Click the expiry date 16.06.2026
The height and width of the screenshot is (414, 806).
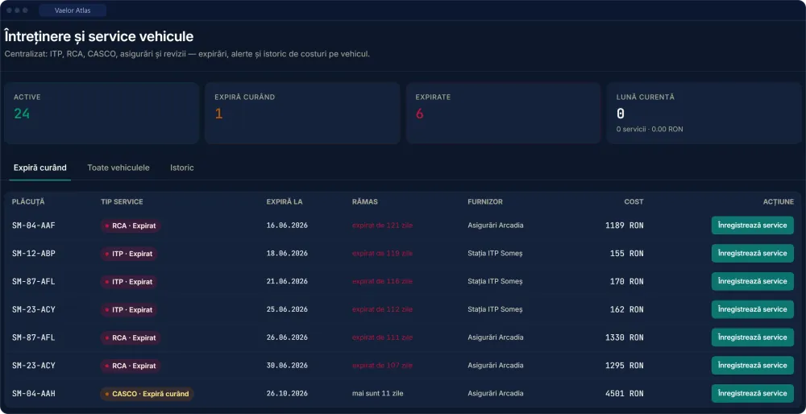tap(287, 226)
